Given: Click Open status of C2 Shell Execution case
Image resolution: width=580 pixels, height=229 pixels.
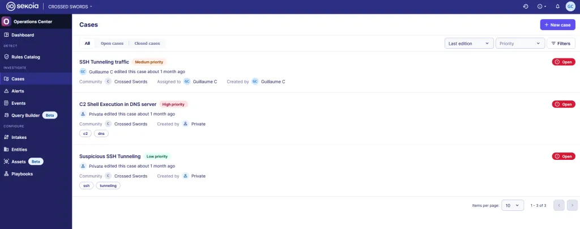Looking at the screenshot, I should [x=564, y=104].
